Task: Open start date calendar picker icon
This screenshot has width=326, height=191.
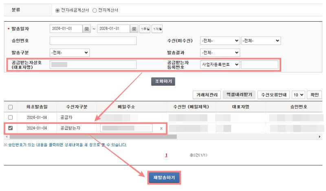Action: [x=87, y=29]
